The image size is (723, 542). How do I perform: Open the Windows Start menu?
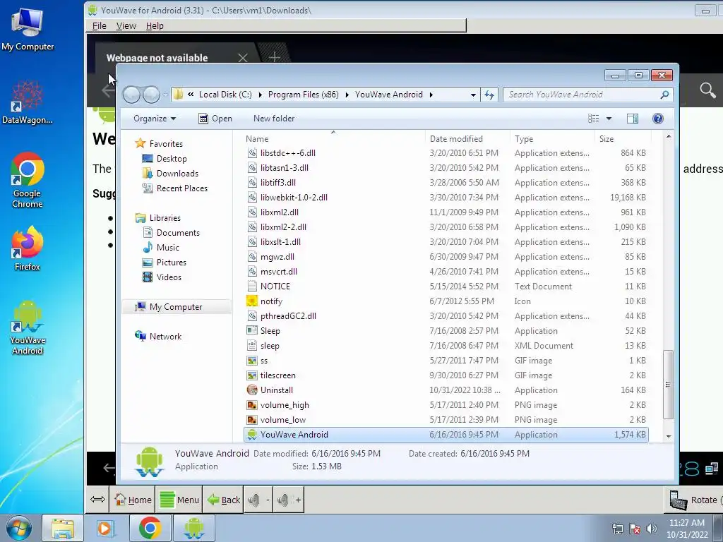point(18,529)
